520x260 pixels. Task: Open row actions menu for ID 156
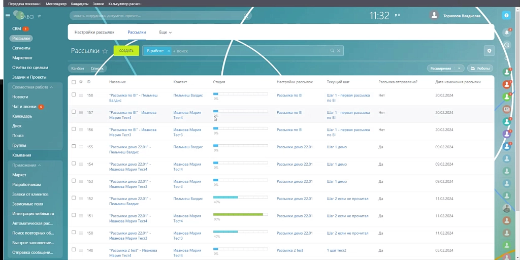coord(81,129)
